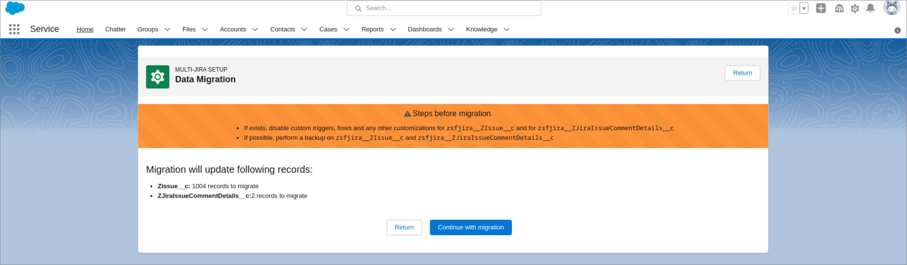
Task: Expand the Knowledge menu chevron
Action: pyautogui.click(x=506, y=29)
